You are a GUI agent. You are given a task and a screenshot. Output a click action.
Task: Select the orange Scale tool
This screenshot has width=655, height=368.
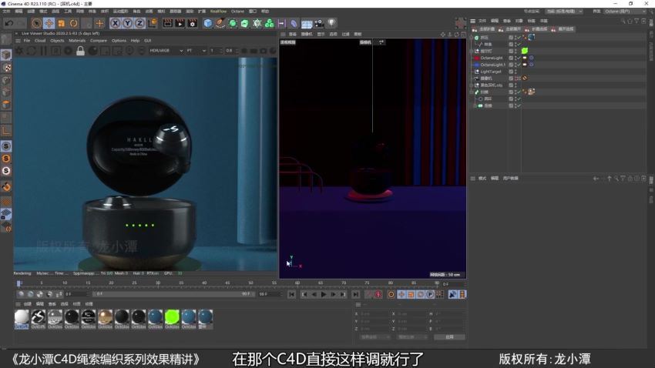[62, 23]
